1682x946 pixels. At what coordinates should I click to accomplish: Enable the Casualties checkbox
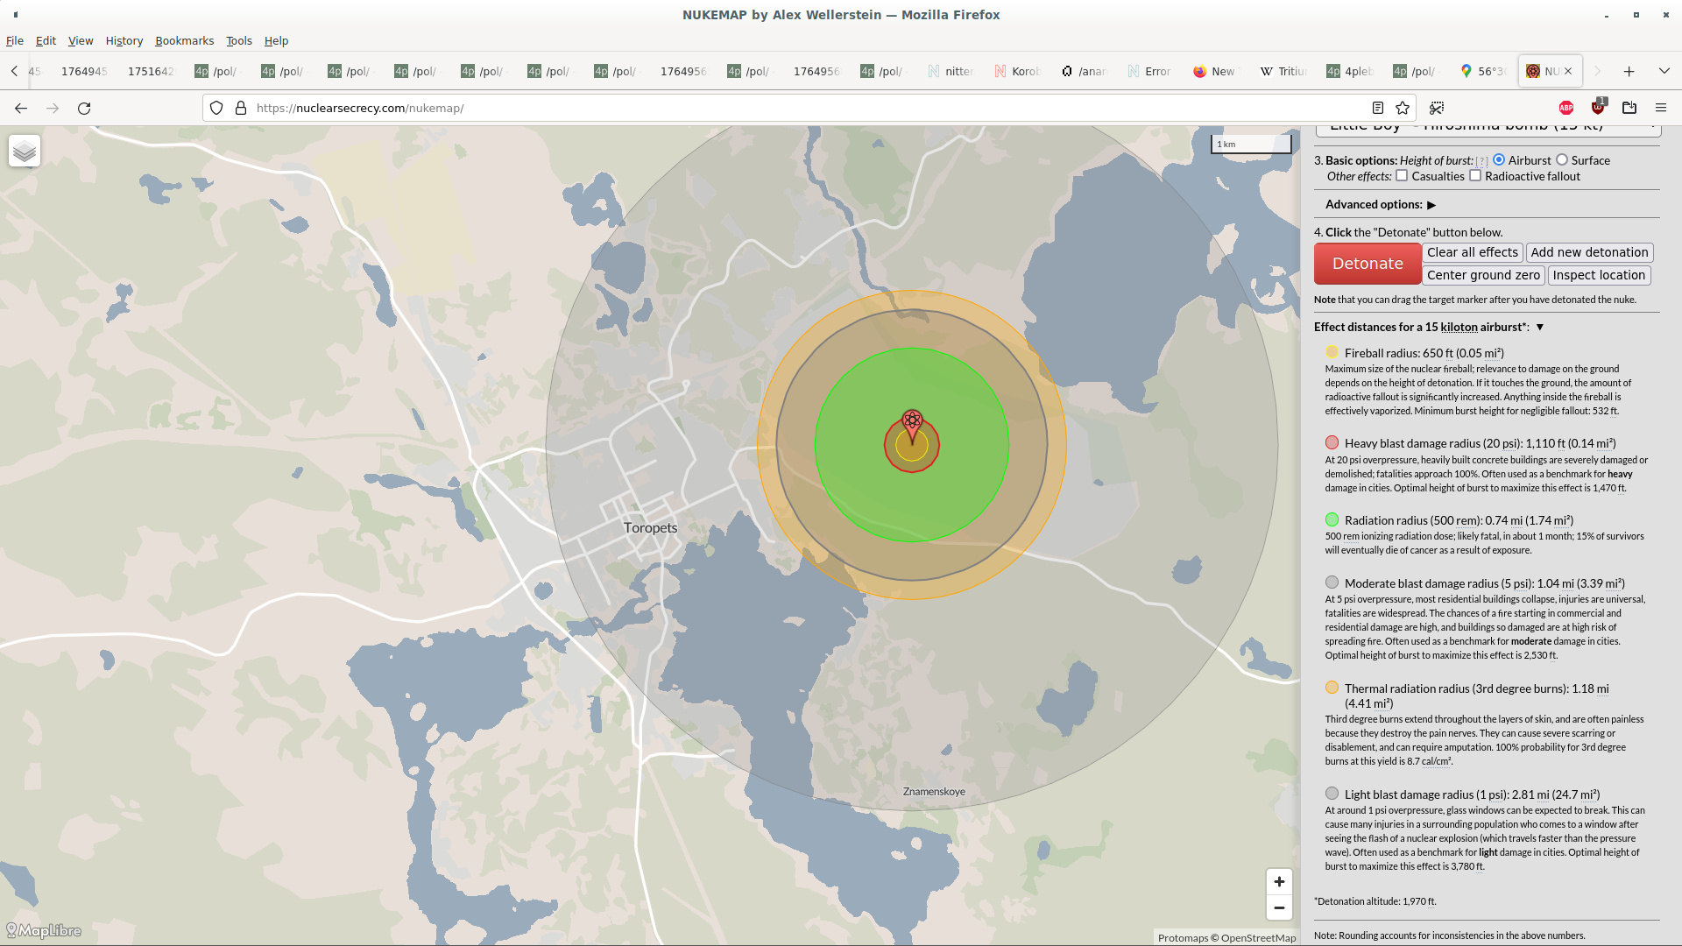pyautogui.click(x=1402, y=176)
